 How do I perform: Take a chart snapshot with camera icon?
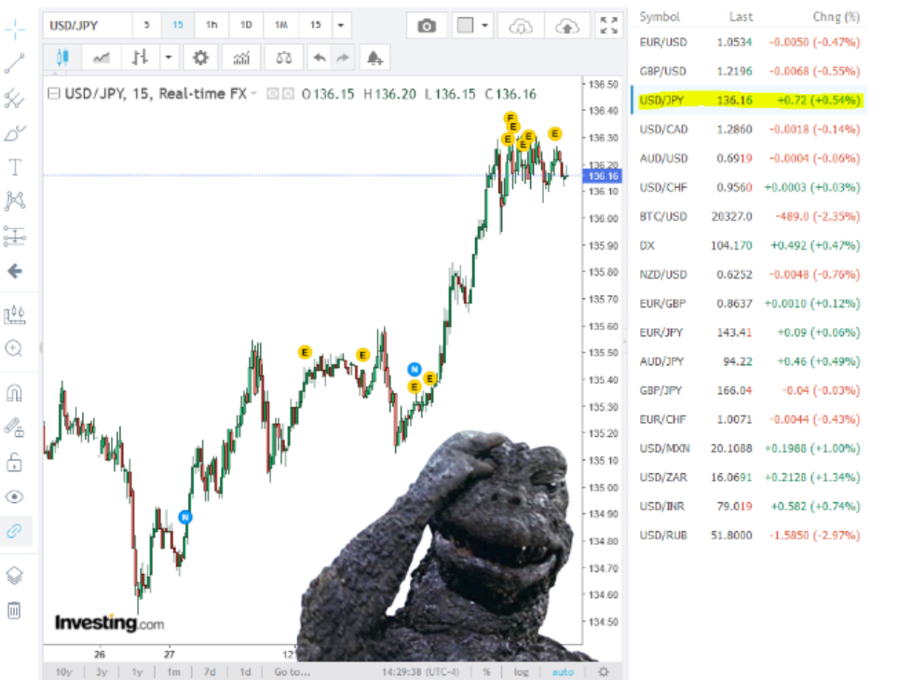tap(427, 25)
